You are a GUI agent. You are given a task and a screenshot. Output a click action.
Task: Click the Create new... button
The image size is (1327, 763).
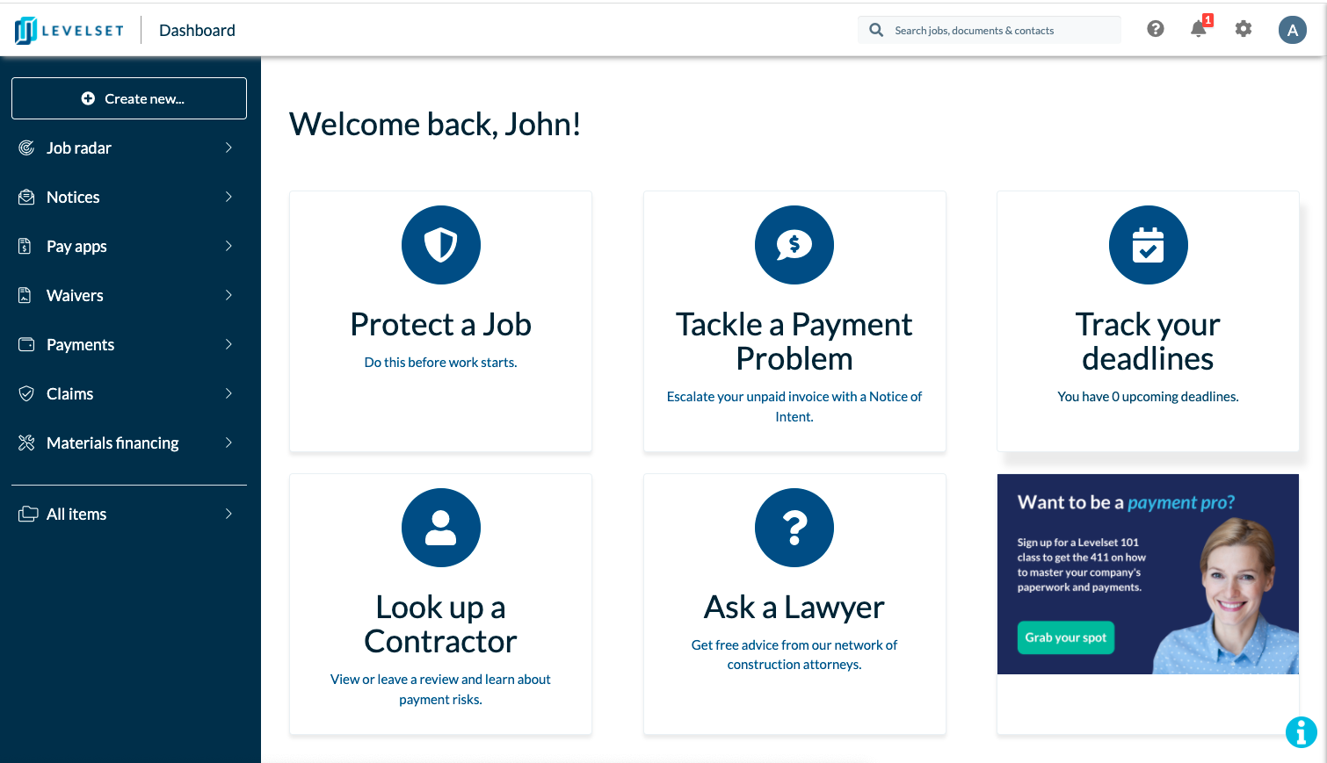pos(129,98)
